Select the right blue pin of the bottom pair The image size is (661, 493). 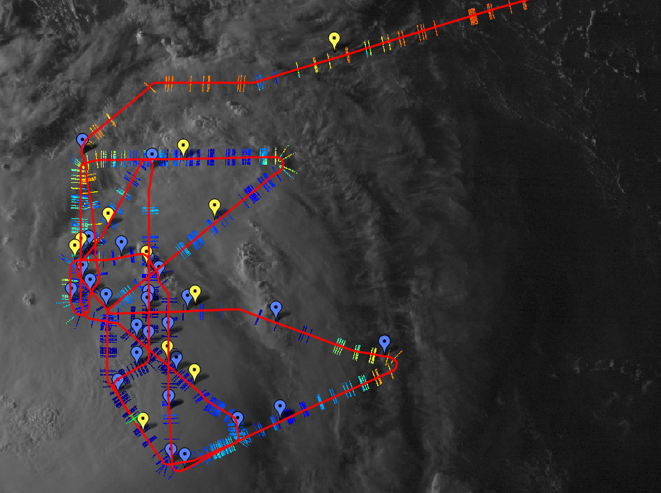tap(184, 454)
